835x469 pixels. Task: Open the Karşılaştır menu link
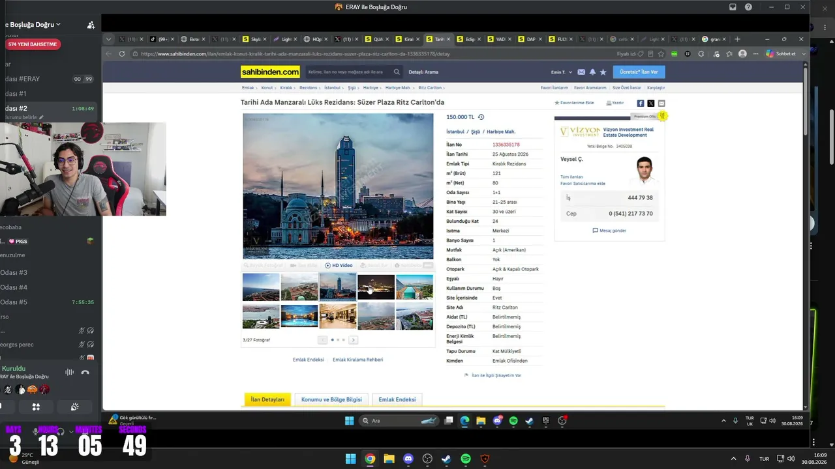click(x=656, y=87)
